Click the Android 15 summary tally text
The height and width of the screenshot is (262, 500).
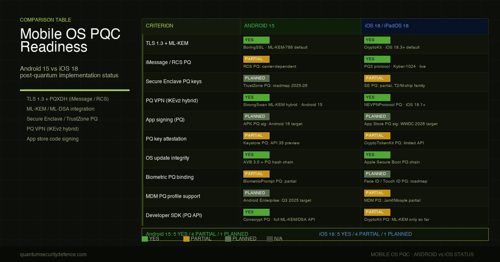pyautogui.click(x=197, y=234)
